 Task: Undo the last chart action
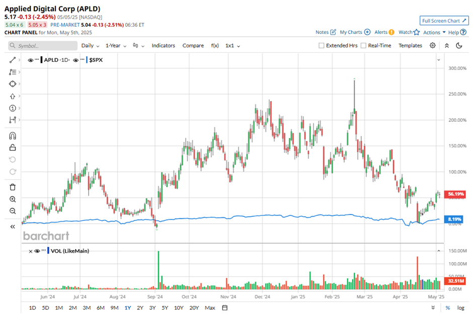point(13,160)
